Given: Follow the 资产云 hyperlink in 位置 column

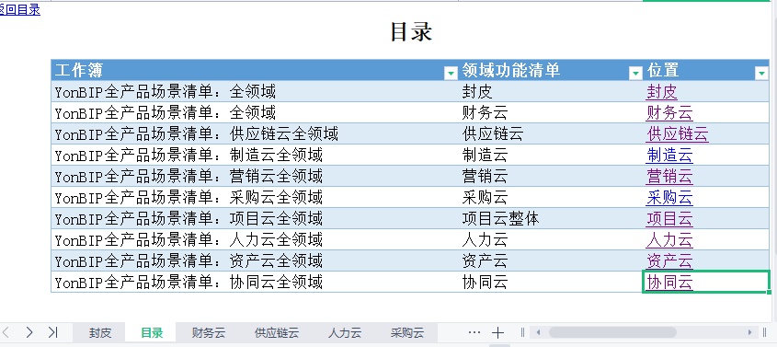Looking at the screenshot, I should point(669,260).
